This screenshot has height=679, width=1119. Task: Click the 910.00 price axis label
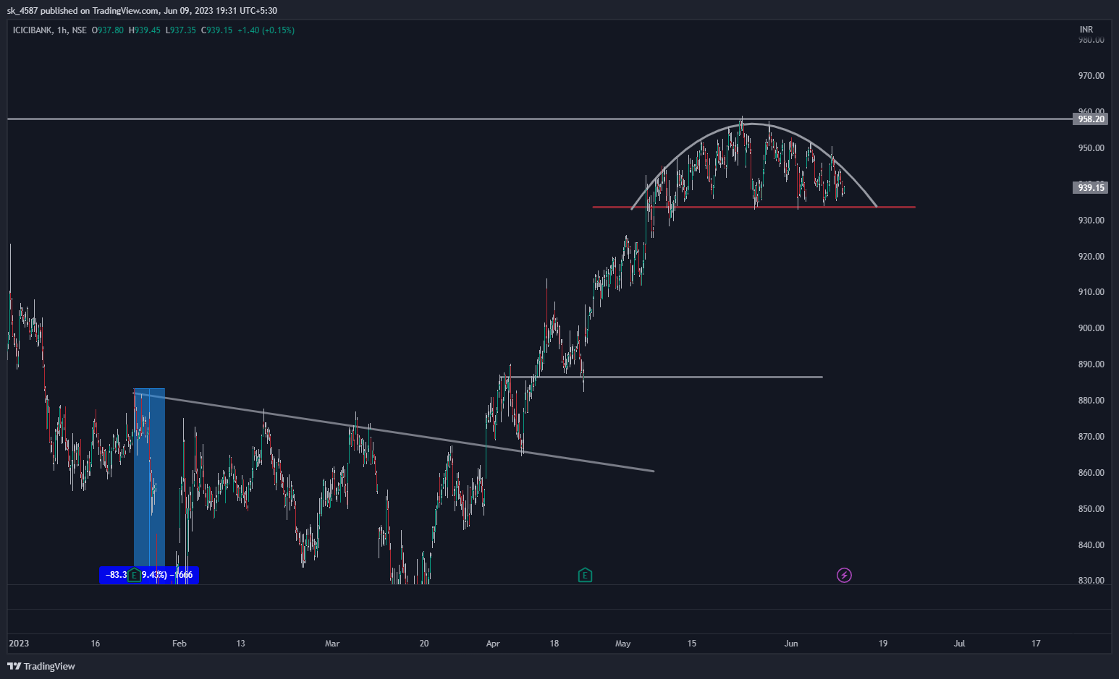tap(1091, 292)
